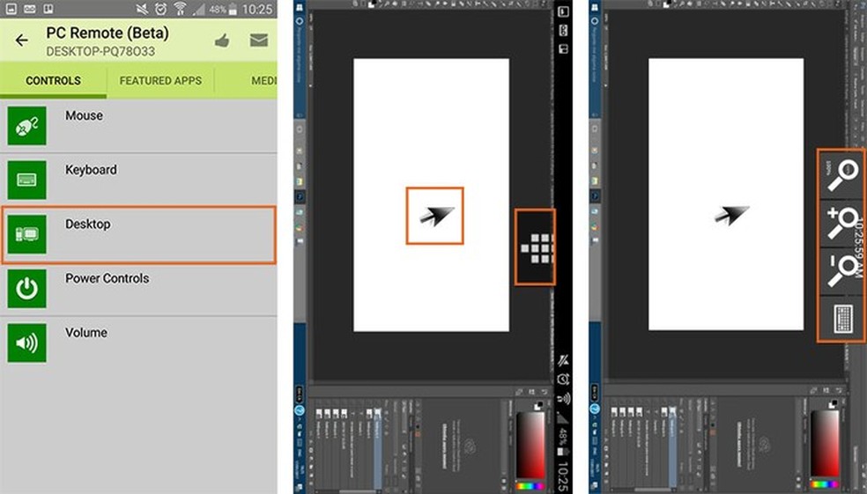The height and width of the screenshot is (494, 867).
Task: Open Power Controls
Action: 138,289
